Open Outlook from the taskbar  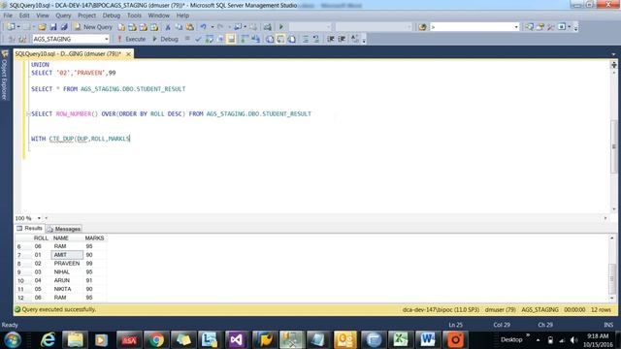(345, 340)
